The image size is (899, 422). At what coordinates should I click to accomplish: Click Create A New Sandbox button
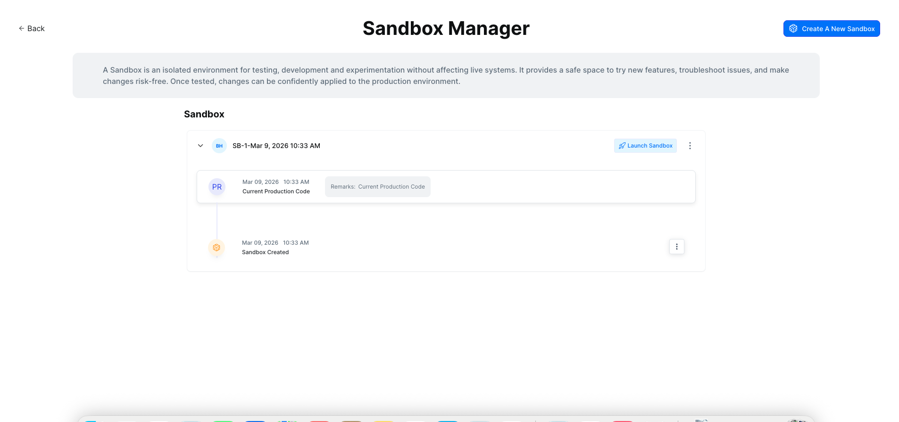[x=832, y=28]
